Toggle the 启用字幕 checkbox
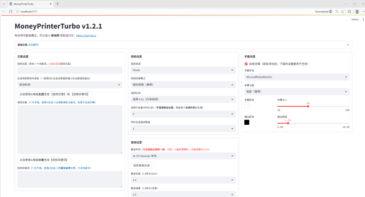This screenshot has width=365, height=197. coord(246,64)
